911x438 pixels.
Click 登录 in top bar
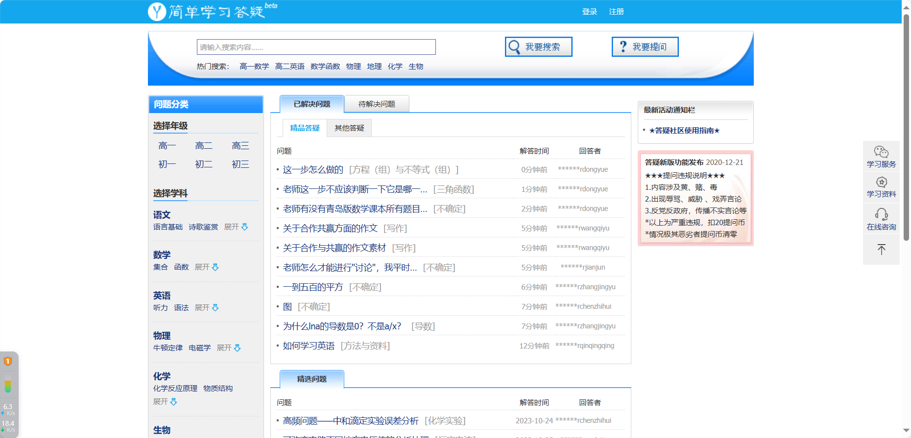[x=590, y=12]
